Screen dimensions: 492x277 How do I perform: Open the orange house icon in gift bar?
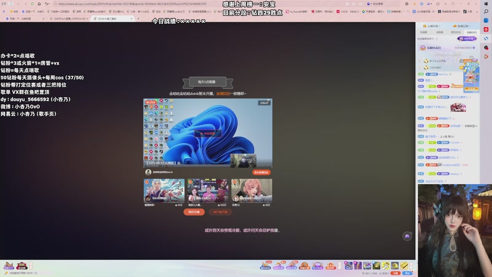[x=330, y=266]
